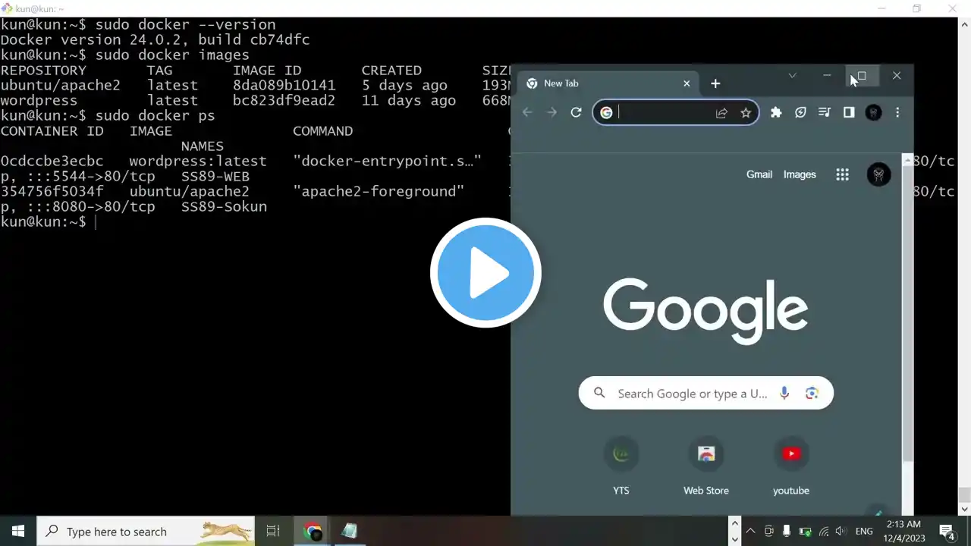971x546 pixels.
Task: Focus the Chrome address bar
Action: click(676, 112)
